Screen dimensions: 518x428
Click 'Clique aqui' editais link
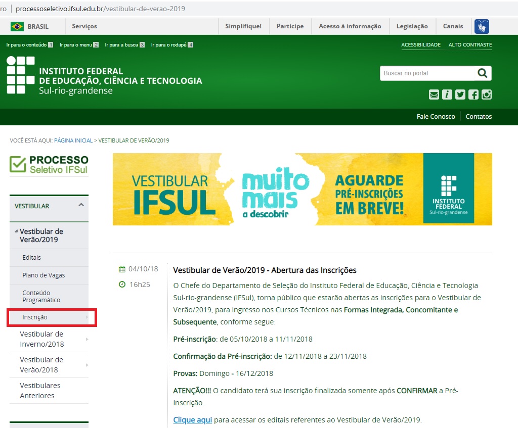pos(193,420)
